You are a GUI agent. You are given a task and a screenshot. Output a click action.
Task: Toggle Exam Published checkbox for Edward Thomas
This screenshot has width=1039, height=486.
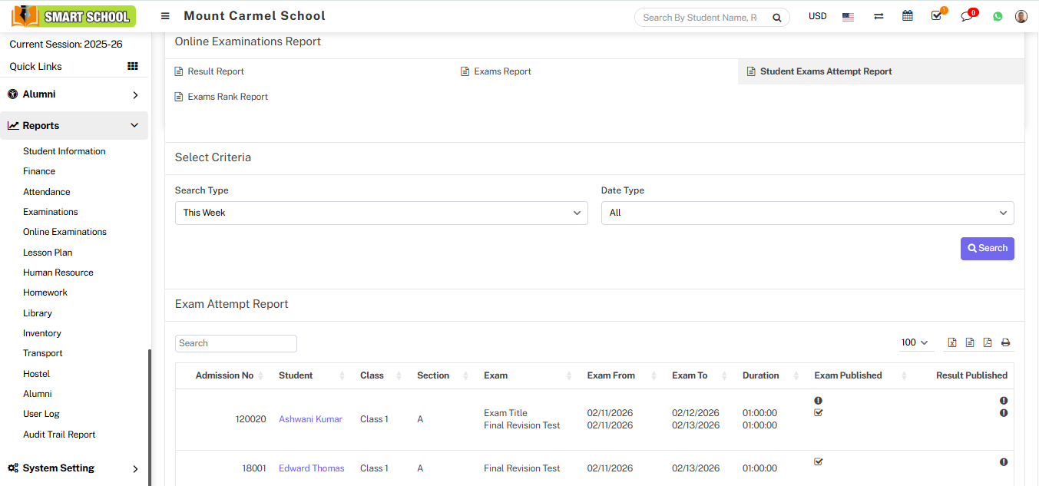click(x=818, y=461)
